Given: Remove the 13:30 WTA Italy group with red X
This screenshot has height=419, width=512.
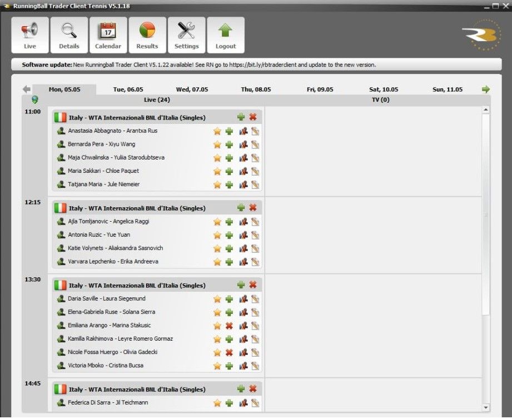Looking at the screenshot, I should [253, 285].
